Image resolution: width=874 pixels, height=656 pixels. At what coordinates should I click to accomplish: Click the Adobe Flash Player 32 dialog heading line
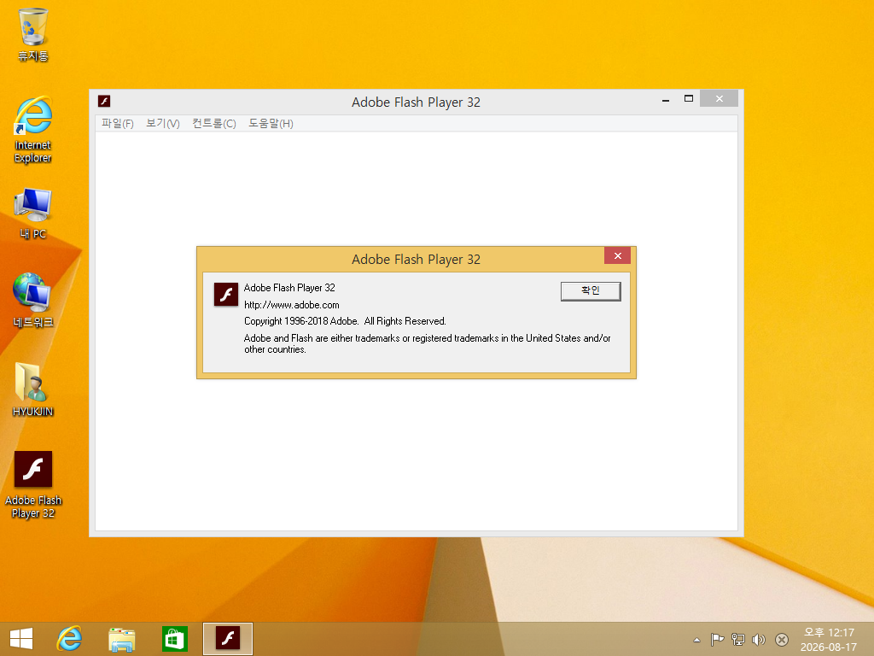pyautogui.click(x=289, y=288)
